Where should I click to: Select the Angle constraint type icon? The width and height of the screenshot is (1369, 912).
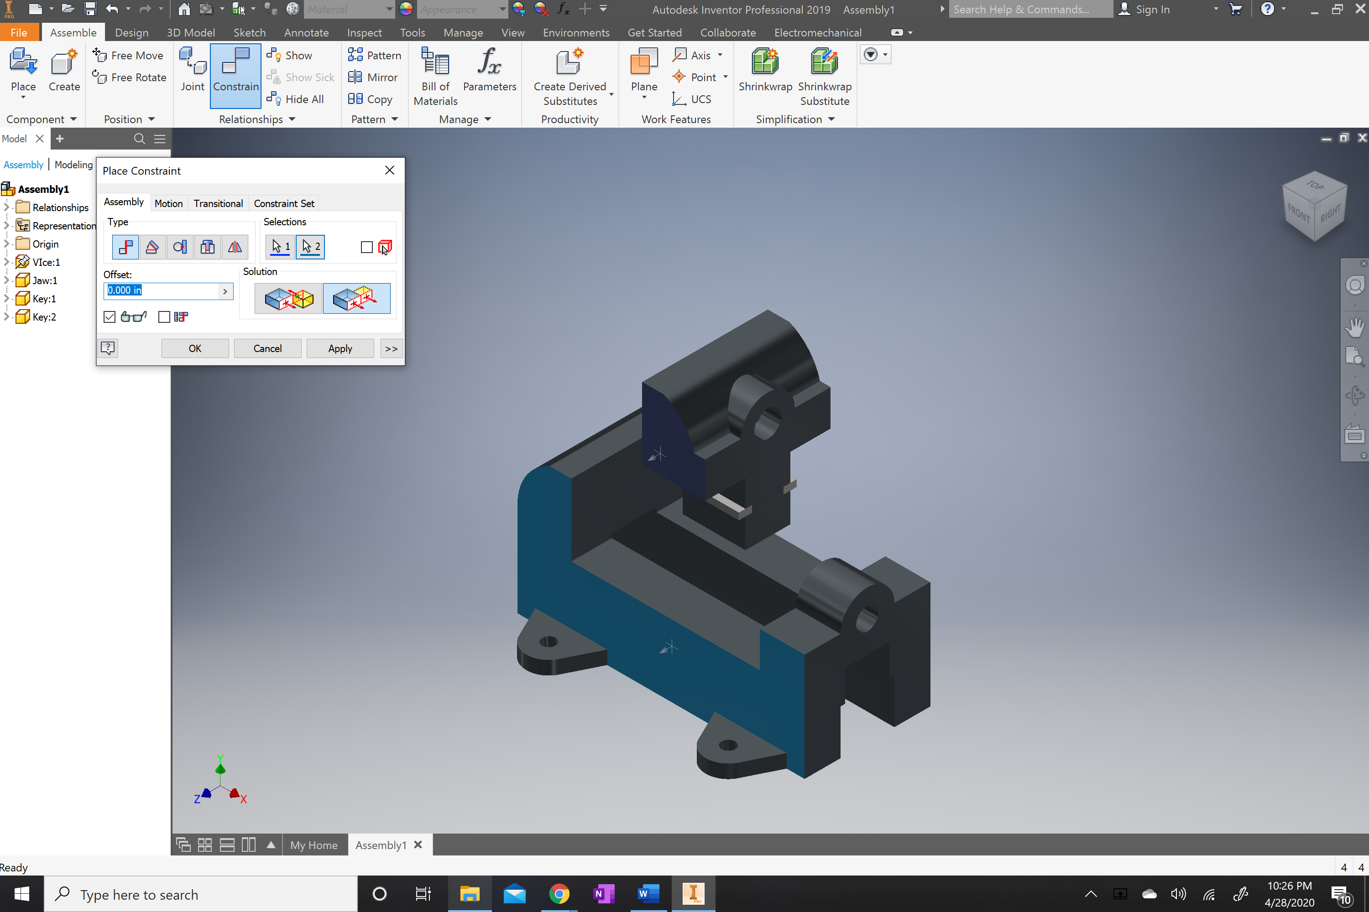(x=152, y=247)
